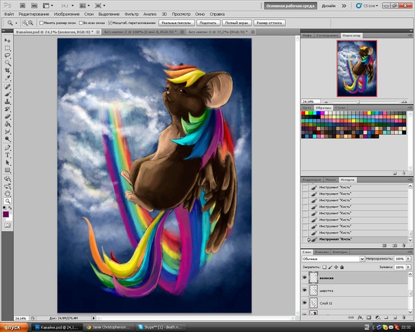The width and height of the screenshot is (415, 332).
Task: Open the 'пуск' Start button
Action: coord(13,327)
